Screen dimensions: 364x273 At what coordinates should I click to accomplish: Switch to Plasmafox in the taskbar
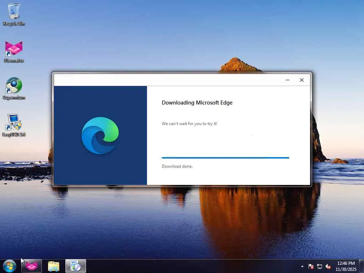tap(32, 266)
